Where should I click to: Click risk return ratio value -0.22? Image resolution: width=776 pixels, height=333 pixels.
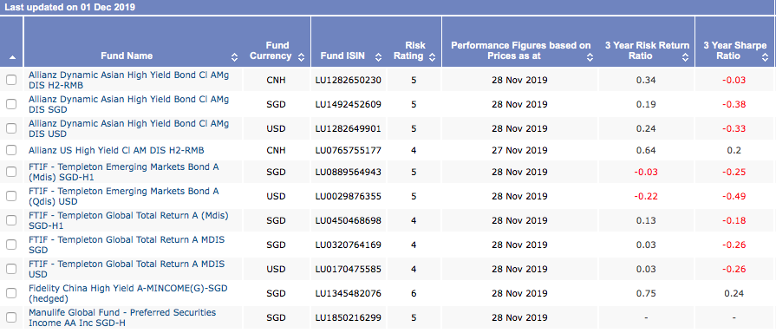click(646, 196)
